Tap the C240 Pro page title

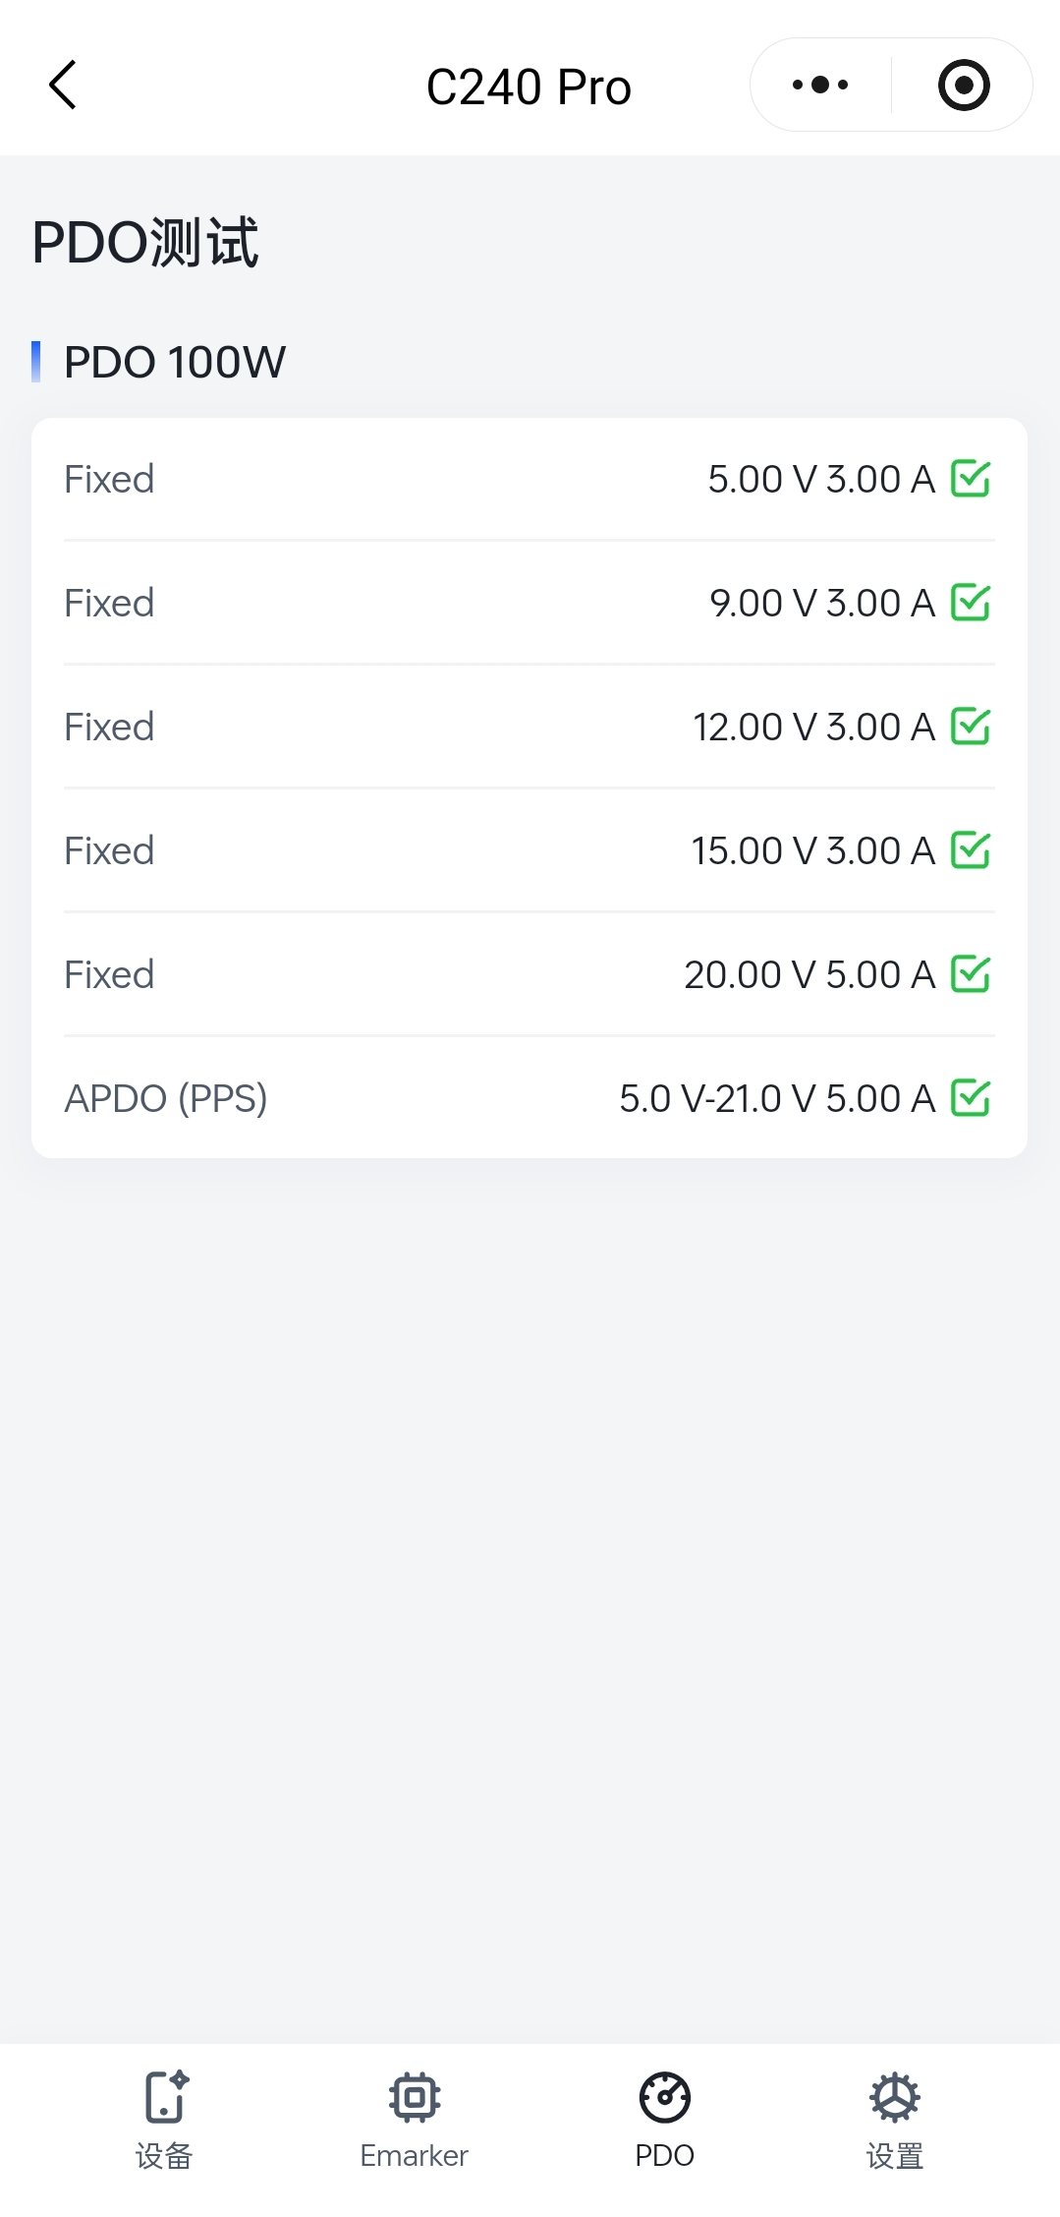(529, 87)
